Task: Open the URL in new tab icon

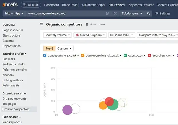Action: click(107, 14)
